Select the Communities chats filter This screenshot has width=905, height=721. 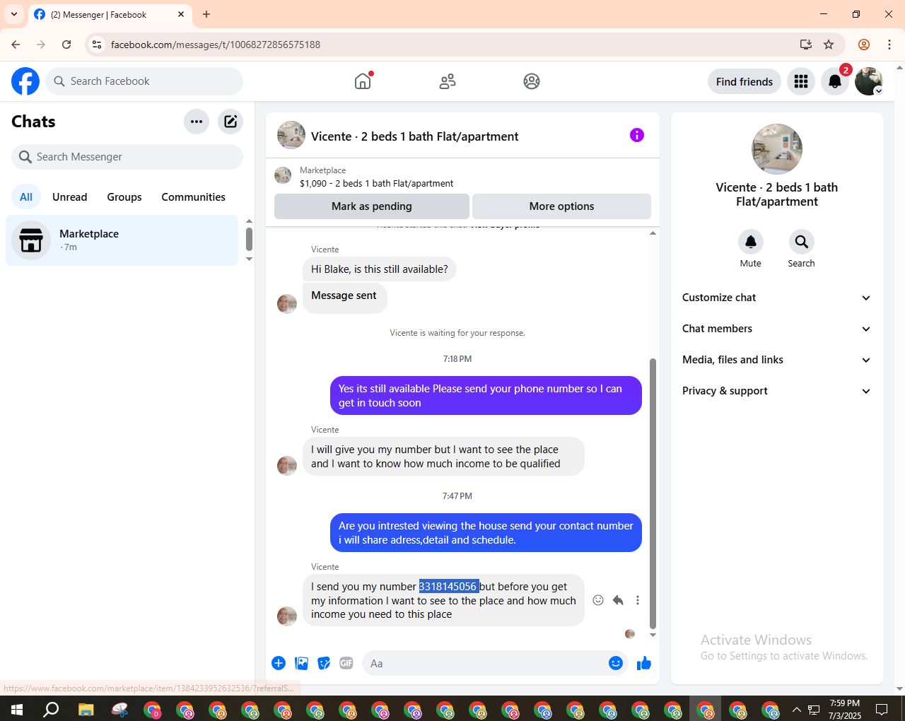pos(194,197)
